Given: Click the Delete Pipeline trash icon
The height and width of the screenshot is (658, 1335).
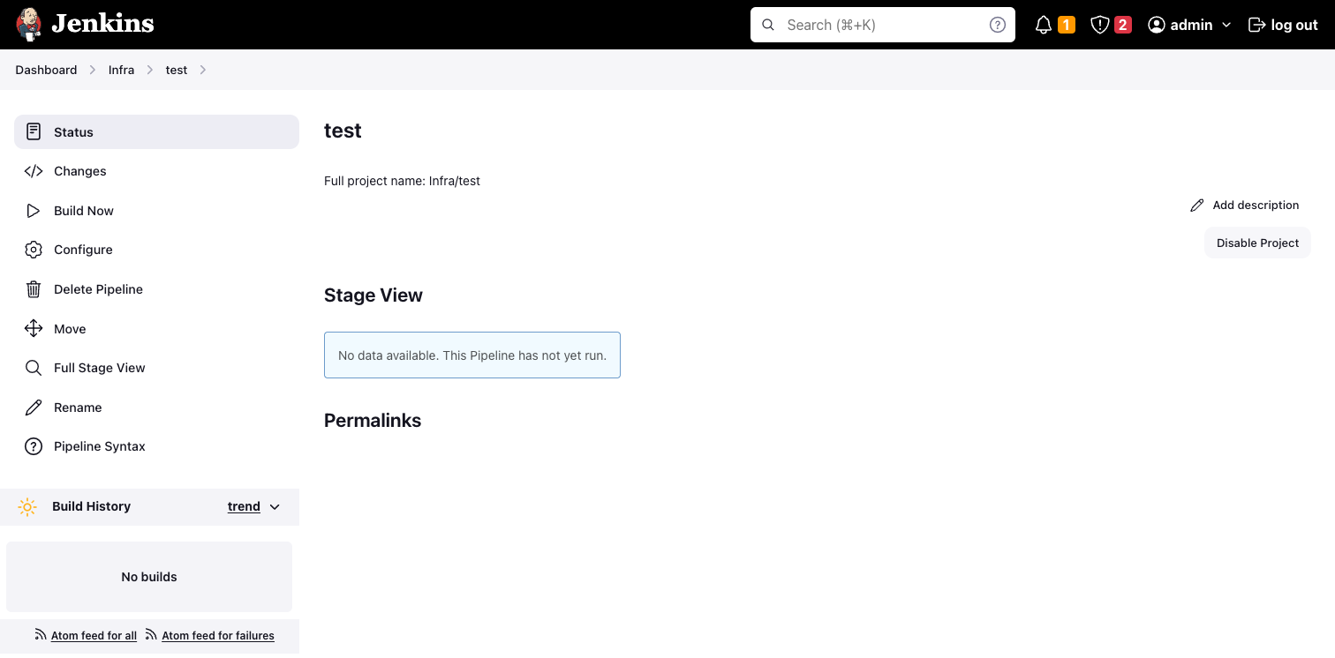Looking at the screenshot, I should tap(34, 289).
